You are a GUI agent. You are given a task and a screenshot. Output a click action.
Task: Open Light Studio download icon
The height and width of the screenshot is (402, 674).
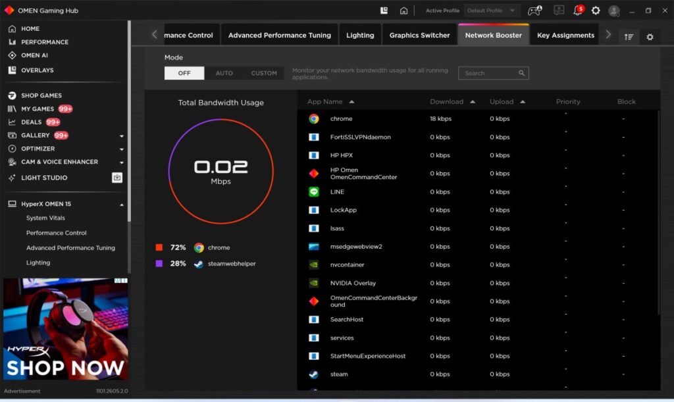(x=117, y=178)
